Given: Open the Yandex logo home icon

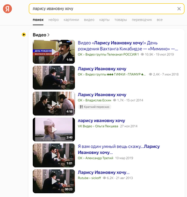Looking at the screenshot, I should pyautogui.click(x=7, y=9).
